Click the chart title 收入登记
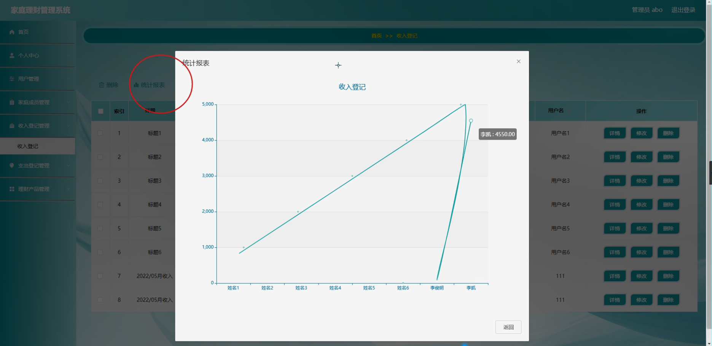The height and width of the screenshot is (346, 712). (x=352, y=87)
